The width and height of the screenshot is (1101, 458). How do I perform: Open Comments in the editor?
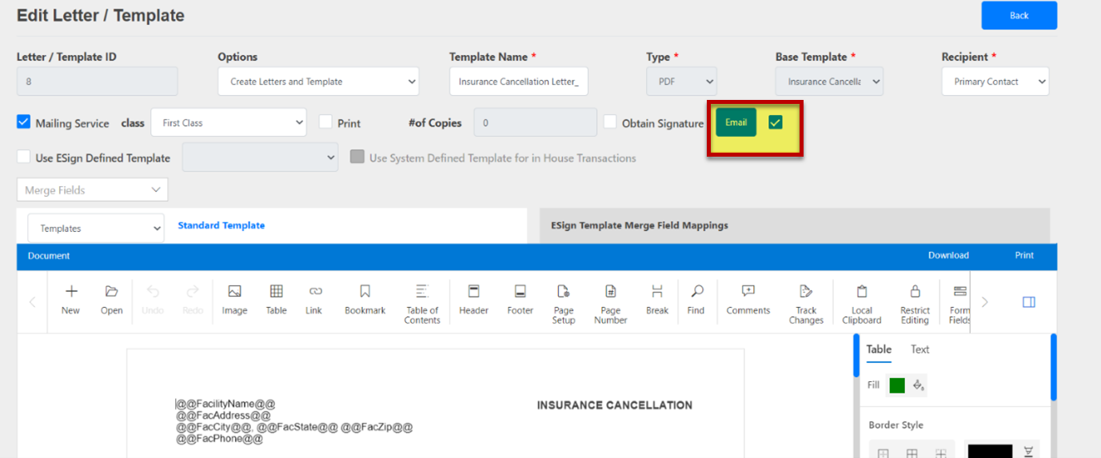pos(748,301)
